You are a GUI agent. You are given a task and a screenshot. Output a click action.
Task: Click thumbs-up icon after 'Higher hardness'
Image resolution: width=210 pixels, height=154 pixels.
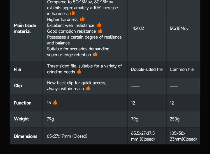point(82,19)
